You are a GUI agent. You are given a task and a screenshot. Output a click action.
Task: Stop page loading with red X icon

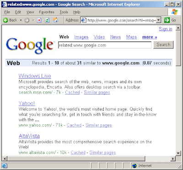click(39, 20)
